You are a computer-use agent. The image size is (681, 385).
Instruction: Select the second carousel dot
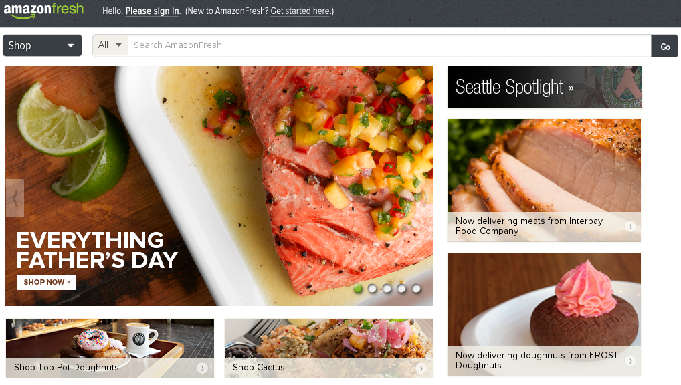point(372,289)
